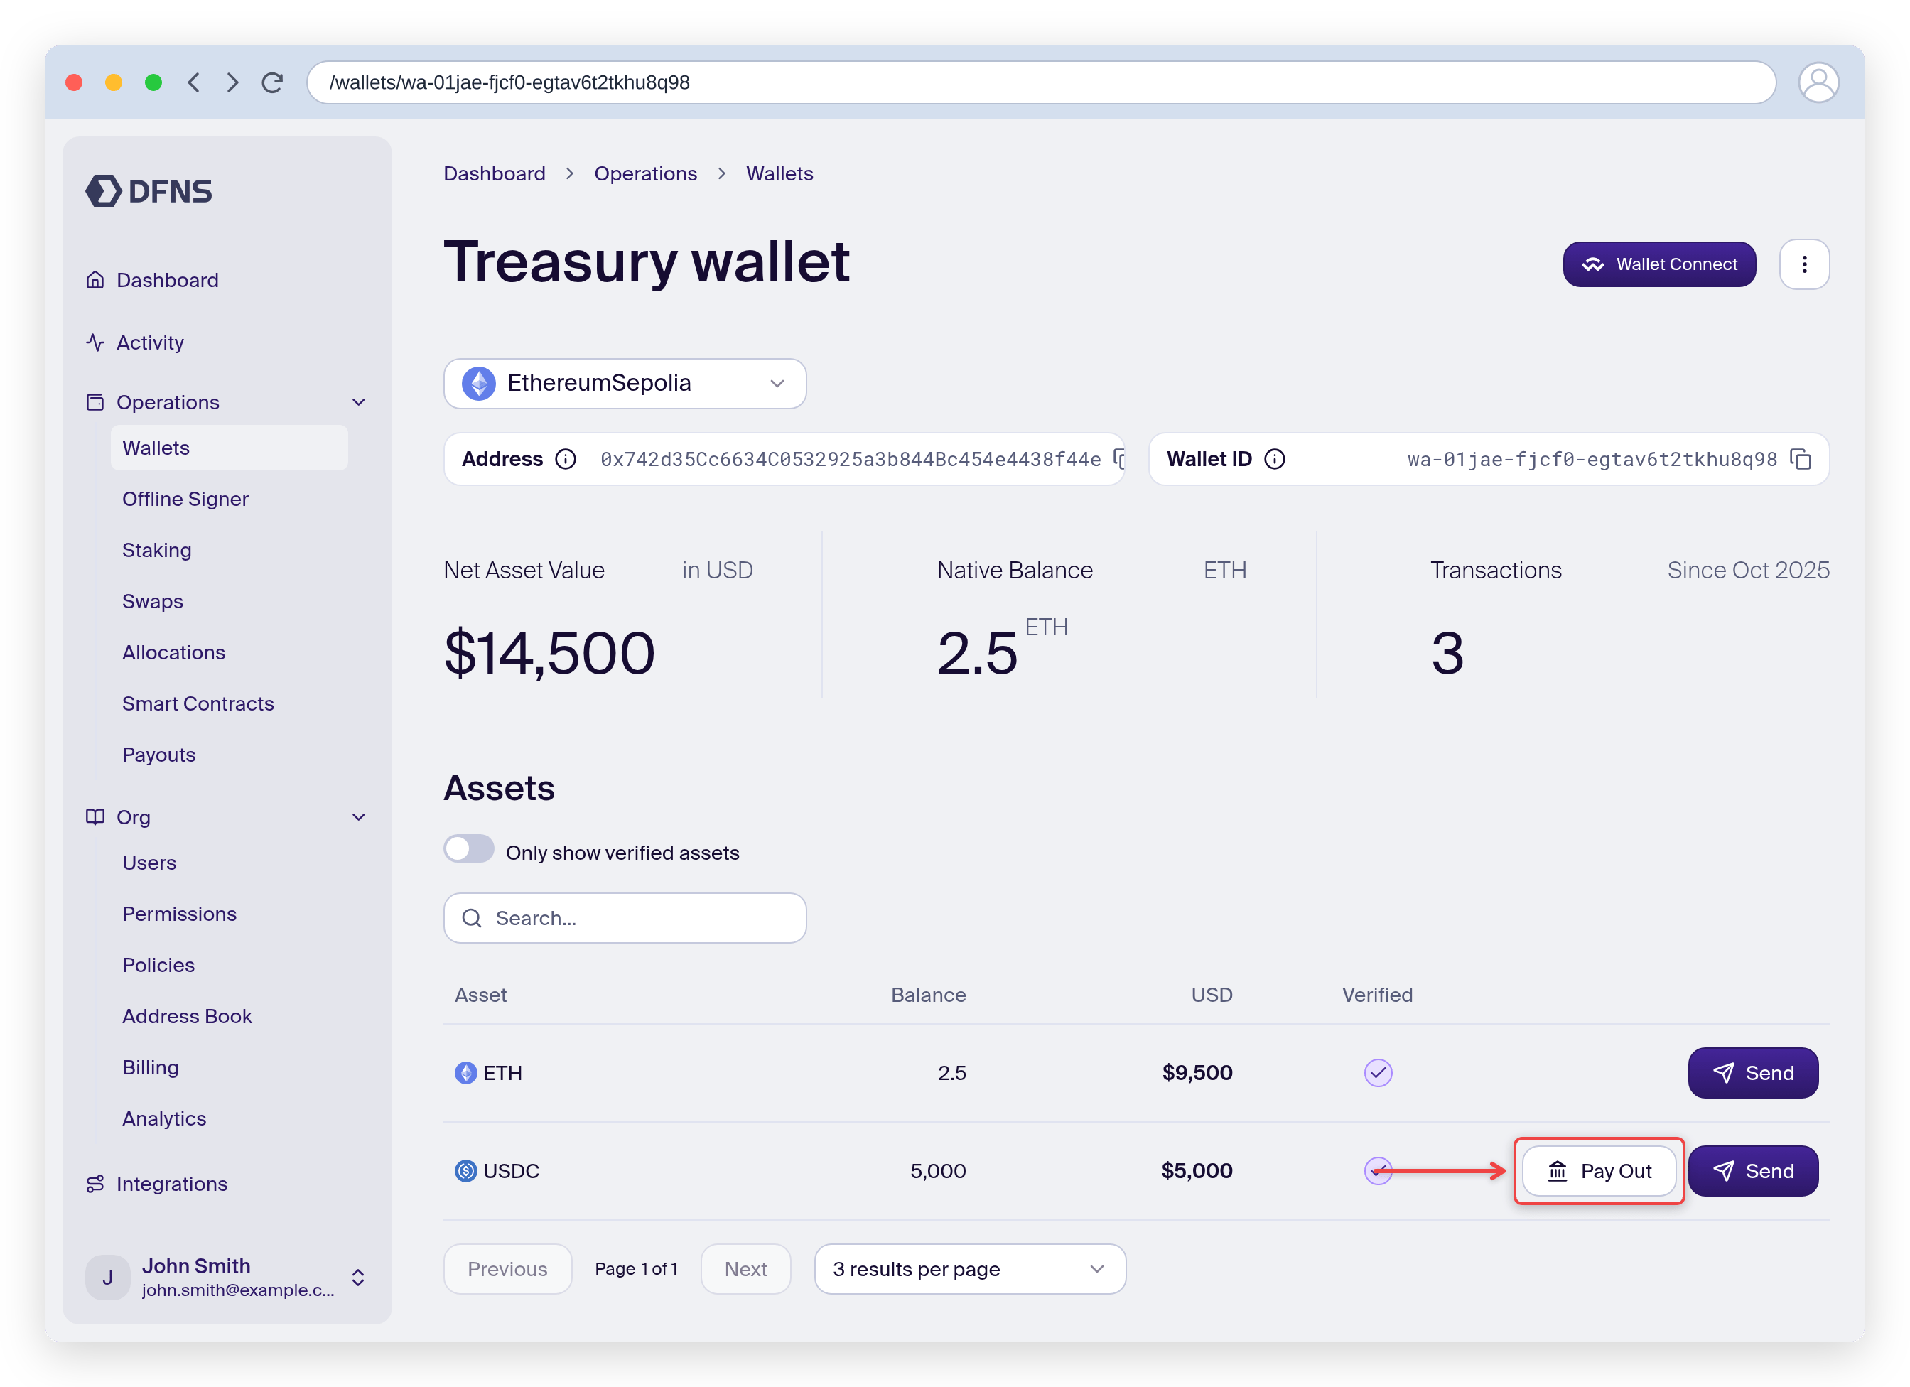The width and height of the screenshot is (1910, 1387).
Task: Click the 5,000 USDC balance value
Action: (x=938, y=1170)
